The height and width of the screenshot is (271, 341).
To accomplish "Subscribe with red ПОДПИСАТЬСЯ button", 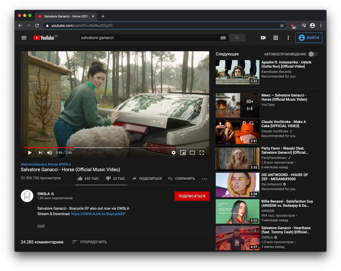I will pyautogui.click(x=192, y=196).
